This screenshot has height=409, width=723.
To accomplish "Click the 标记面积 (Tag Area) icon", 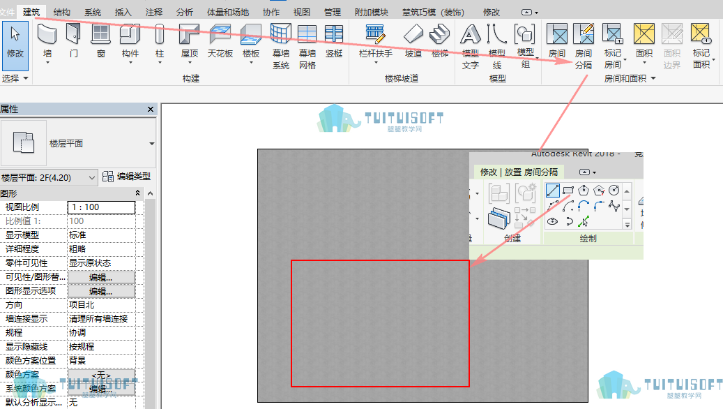I will (x=701, y=35).
